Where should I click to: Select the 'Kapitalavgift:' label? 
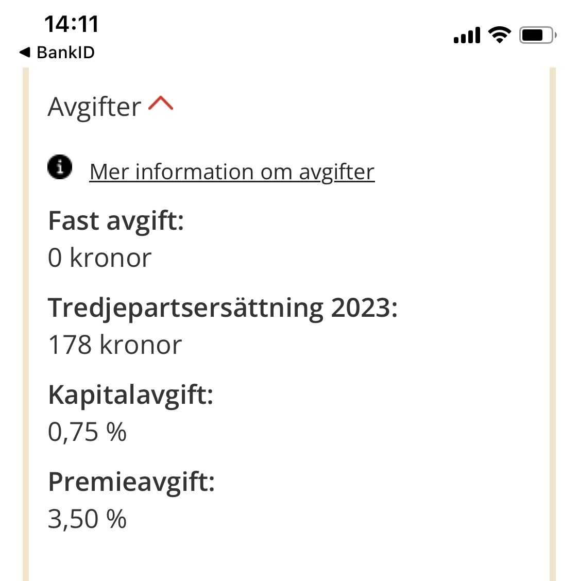click(x=130, y=395)
